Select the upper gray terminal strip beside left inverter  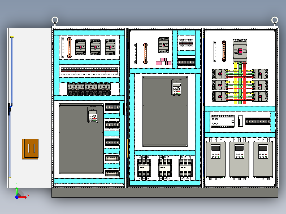[x=112, y=158]
